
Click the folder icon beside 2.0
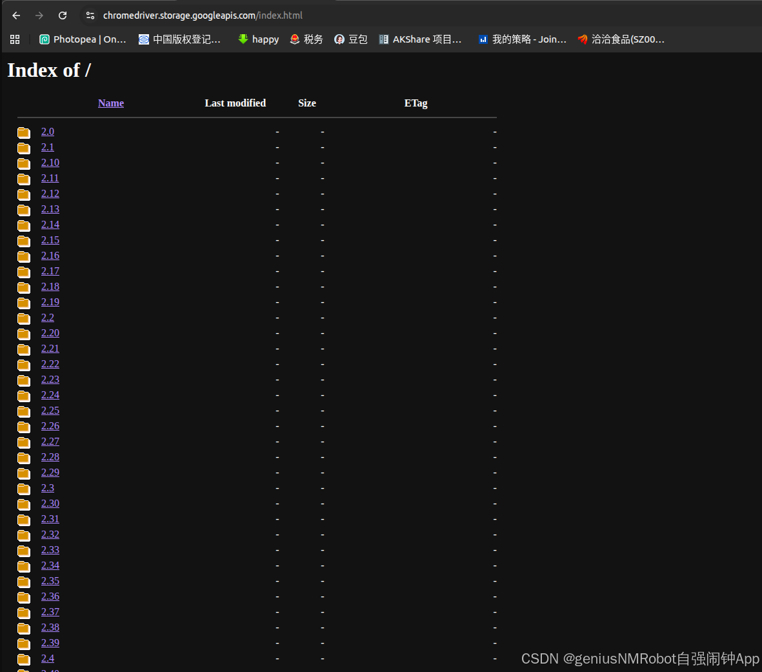[x=23, y=132]
